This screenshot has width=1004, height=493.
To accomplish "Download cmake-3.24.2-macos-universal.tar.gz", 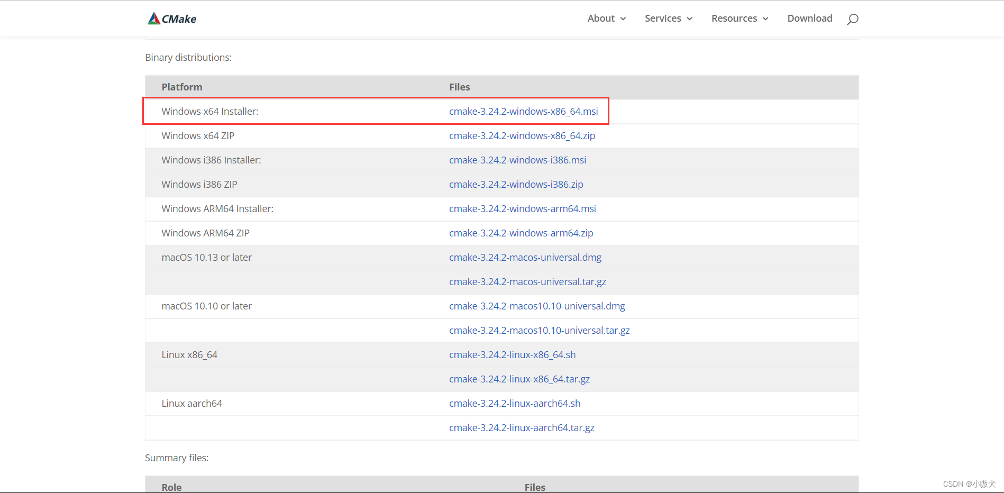I will [527, 282].
